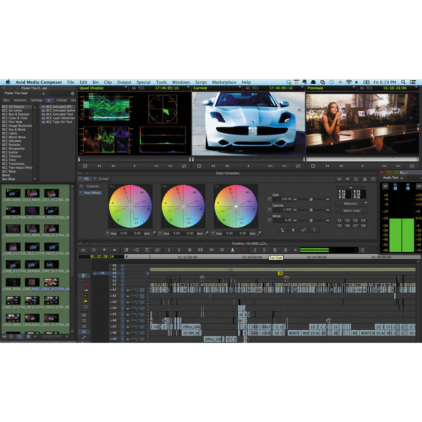Open the macOS Spotlight search icon

[403, 82]
